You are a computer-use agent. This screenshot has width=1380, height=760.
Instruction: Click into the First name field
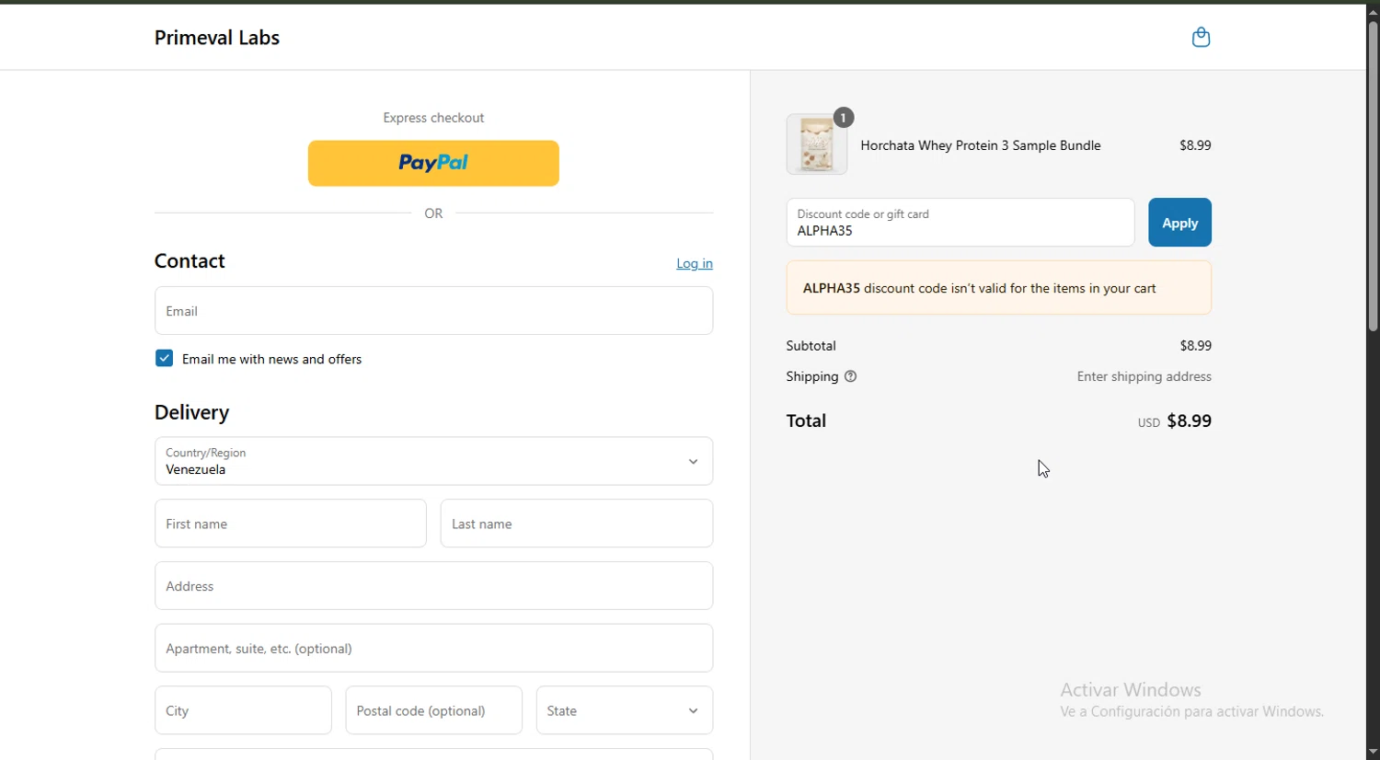(291, 524)
